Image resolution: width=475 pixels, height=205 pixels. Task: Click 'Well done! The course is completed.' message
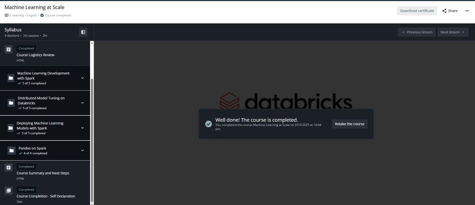257,120
